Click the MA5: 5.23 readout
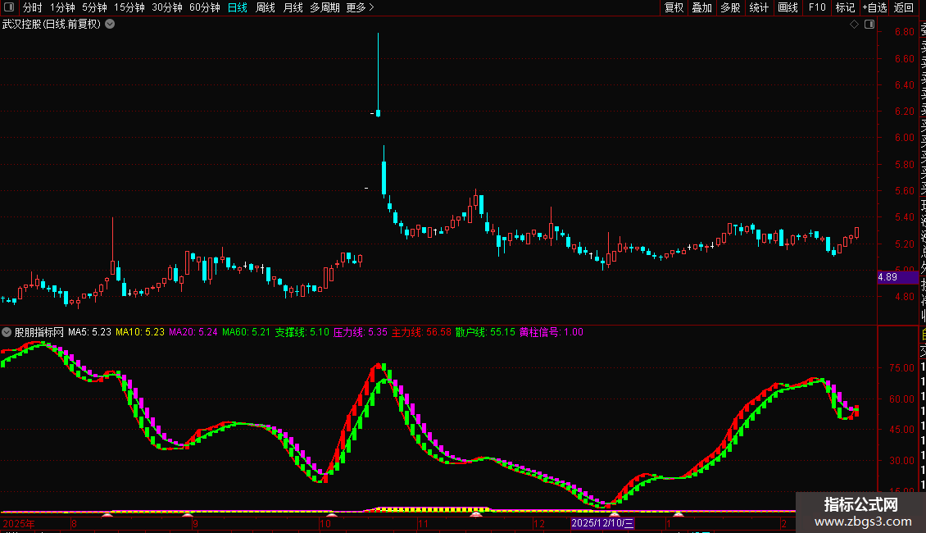The width and height of the screenshot is (926, 533). pos(89,332)
